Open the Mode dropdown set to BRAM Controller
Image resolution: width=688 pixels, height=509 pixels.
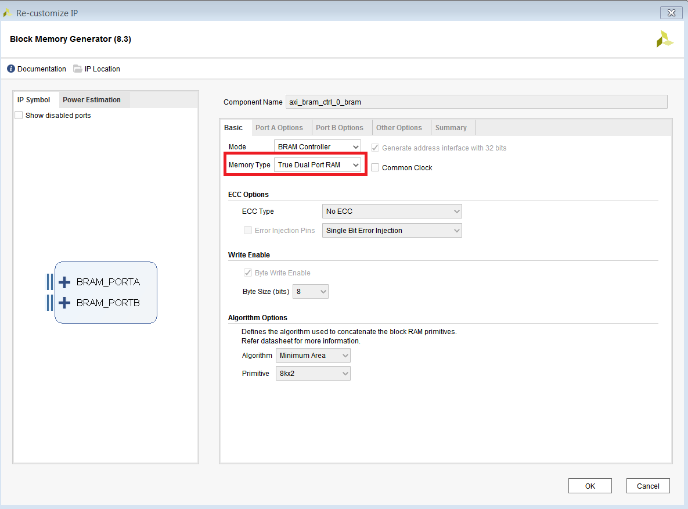(x=317, y=146)
